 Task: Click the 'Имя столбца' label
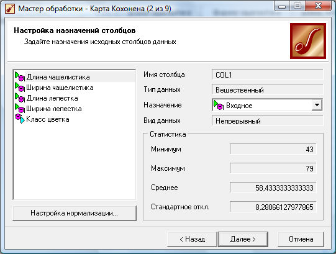tap(164, 75)
